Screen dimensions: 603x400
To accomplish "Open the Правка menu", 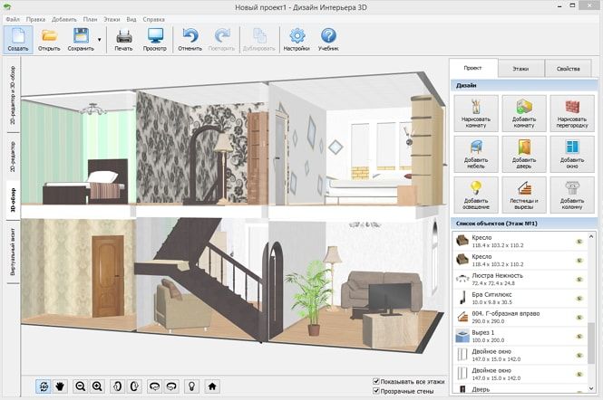I will [35, 19].
